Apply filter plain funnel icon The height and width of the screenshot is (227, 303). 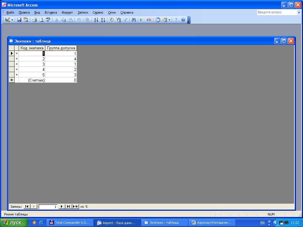point(125,20)
